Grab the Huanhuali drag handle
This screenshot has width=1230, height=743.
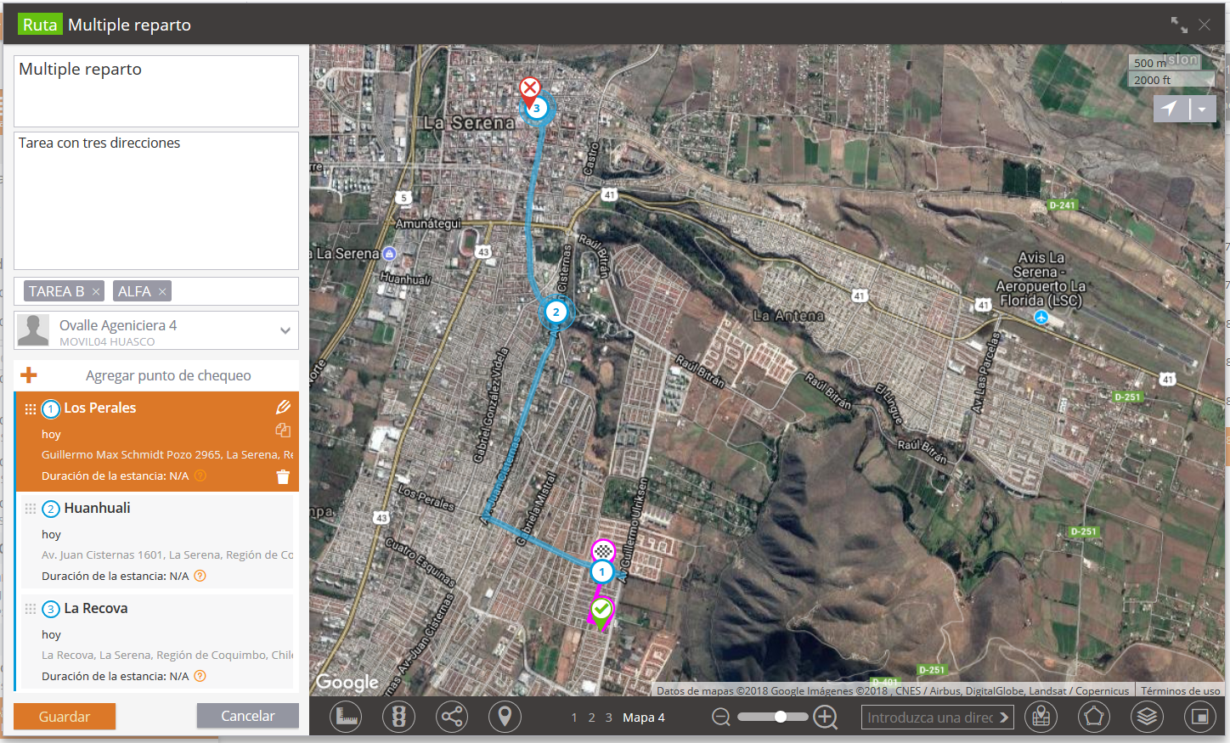pyautogui.click(x=31, y=509)
